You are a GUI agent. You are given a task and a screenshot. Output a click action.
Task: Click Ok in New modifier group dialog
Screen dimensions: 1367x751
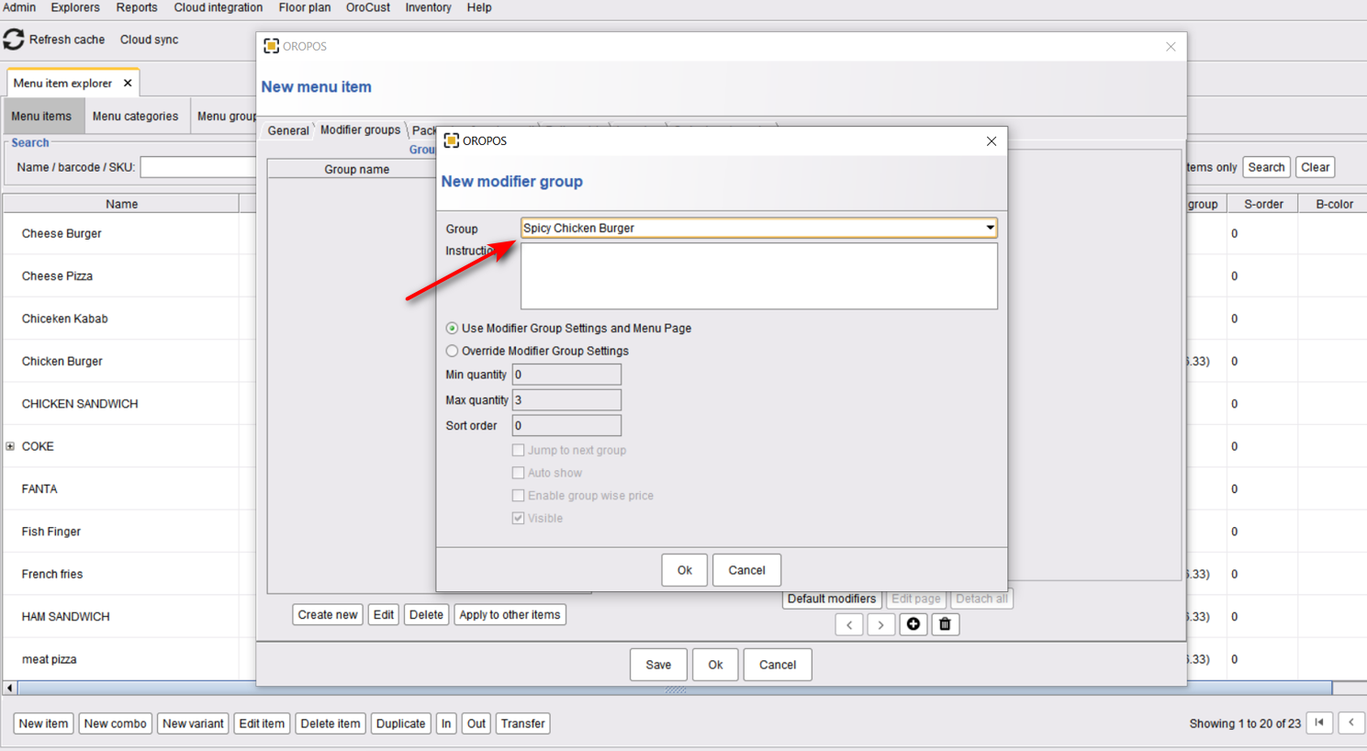tap(685, 570)
